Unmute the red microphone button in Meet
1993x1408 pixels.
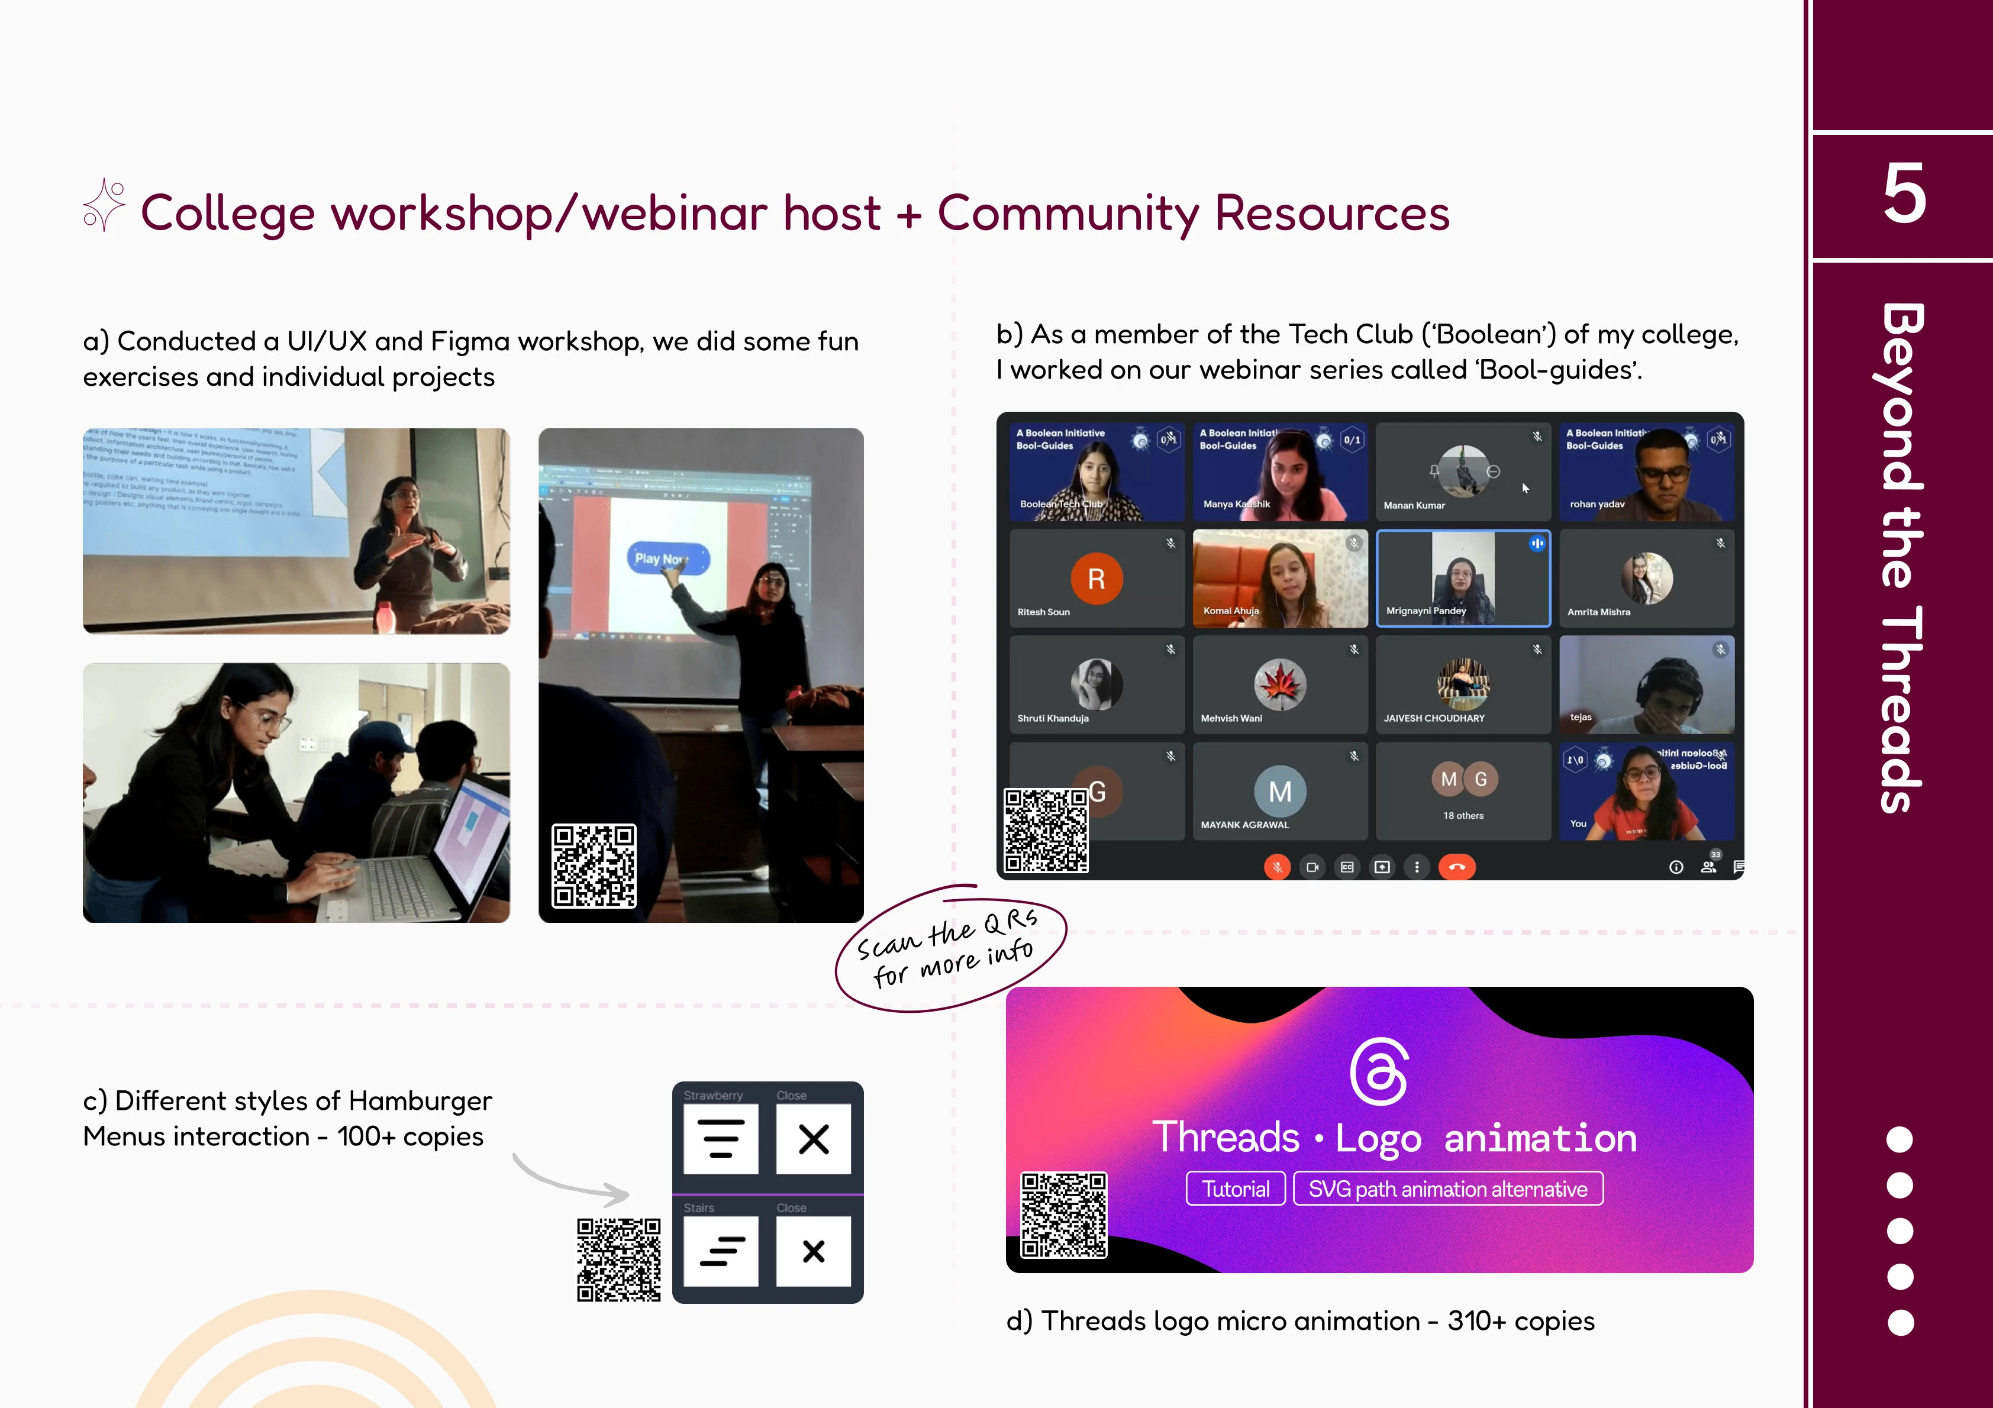[1277, 866]
